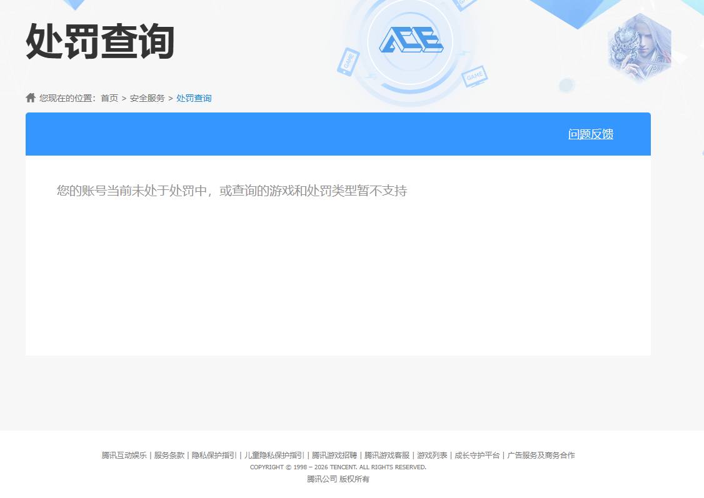Visit 腾讯游戏客服 footer link
The width and height of the screenshot is (704, 498).
tap(387, 455)
